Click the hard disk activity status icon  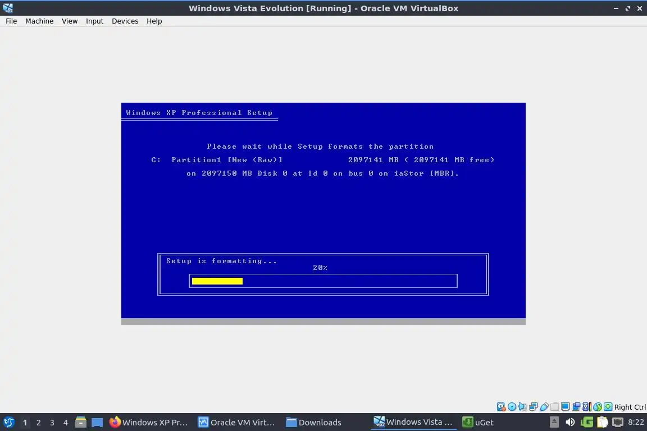tap(501, 407)
